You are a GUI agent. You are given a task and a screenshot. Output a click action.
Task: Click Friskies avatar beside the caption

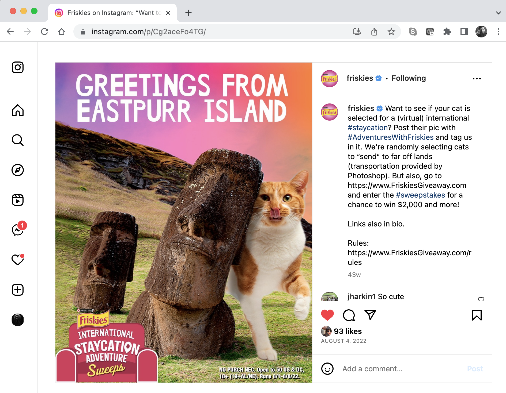330,112
